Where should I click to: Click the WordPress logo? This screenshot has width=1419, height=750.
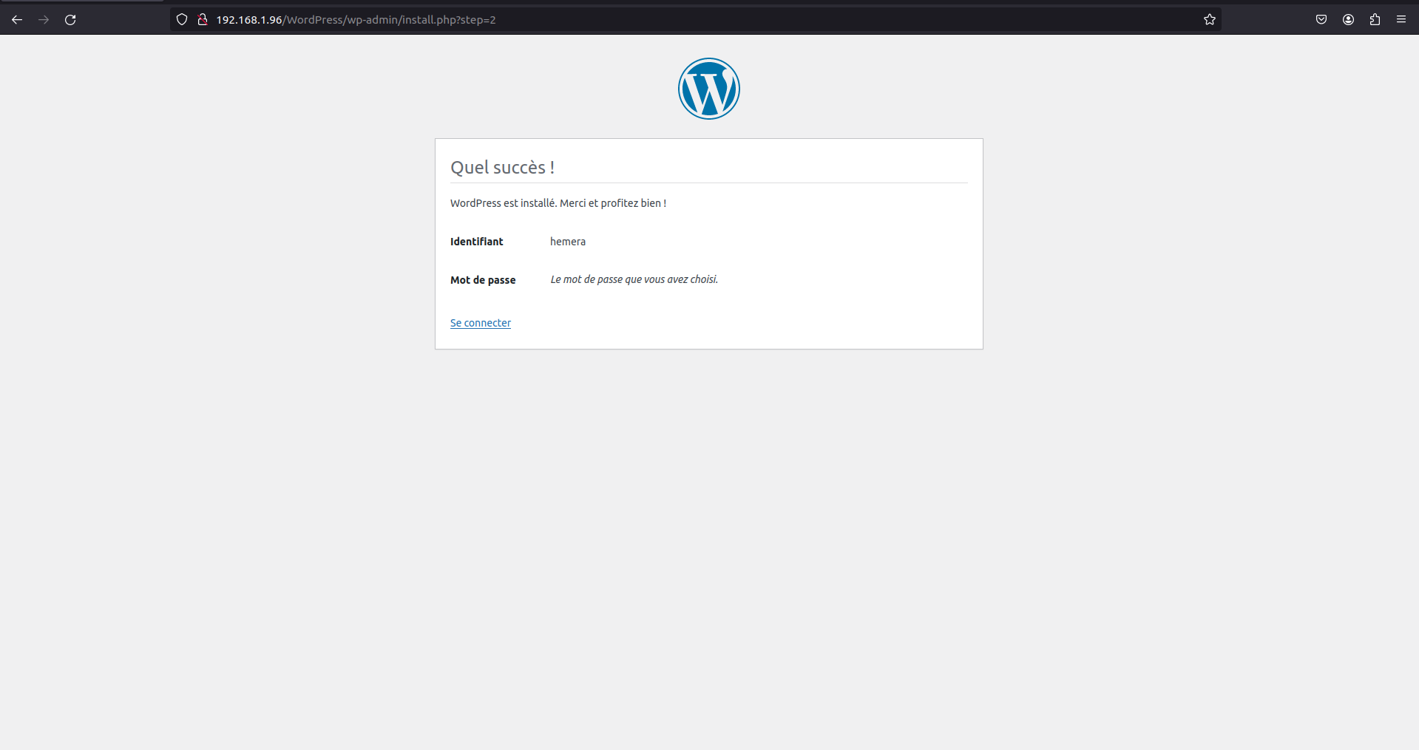(708, 89)
